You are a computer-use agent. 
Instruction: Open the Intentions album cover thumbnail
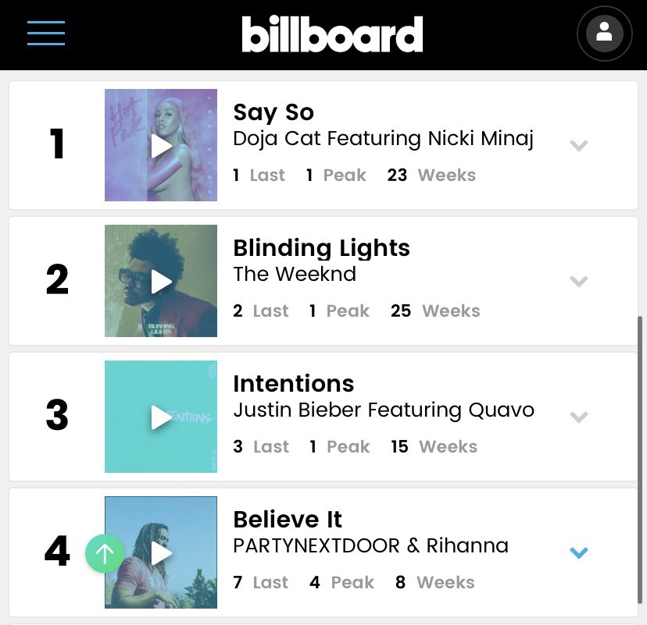[x=161, y=417]
